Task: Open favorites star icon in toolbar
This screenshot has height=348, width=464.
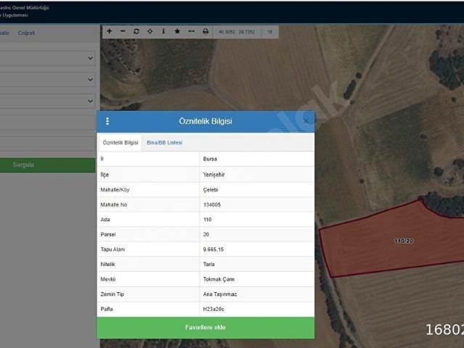Action: coord(177,31)
